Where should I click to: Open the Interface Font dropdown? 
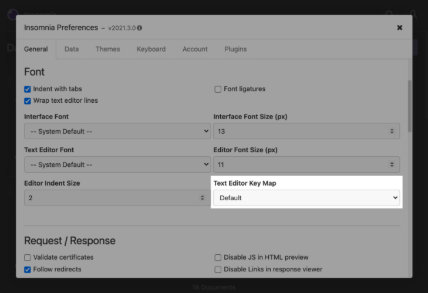click(117, 132)
